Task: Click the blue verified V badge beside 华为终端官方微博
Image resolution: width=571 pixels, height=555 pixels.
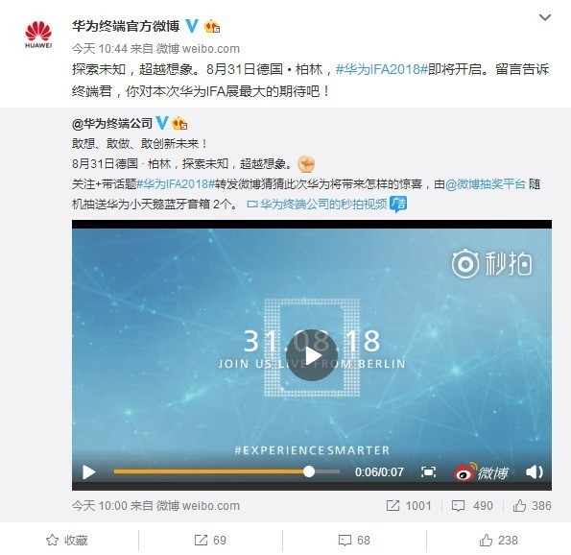Action: coord(192,26)
